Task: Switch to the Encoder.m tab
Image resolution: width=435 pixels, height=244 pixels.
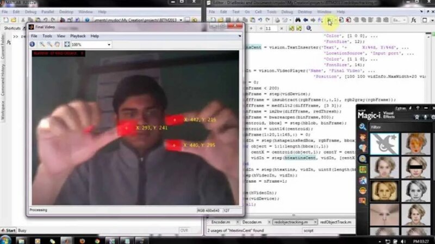Action: [221, 222]
